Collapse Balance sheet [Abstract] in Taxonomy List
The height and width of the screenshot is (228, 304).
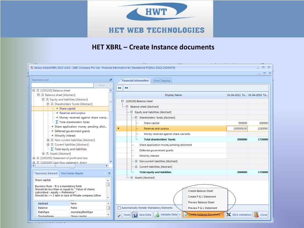(x=38, y=95)
